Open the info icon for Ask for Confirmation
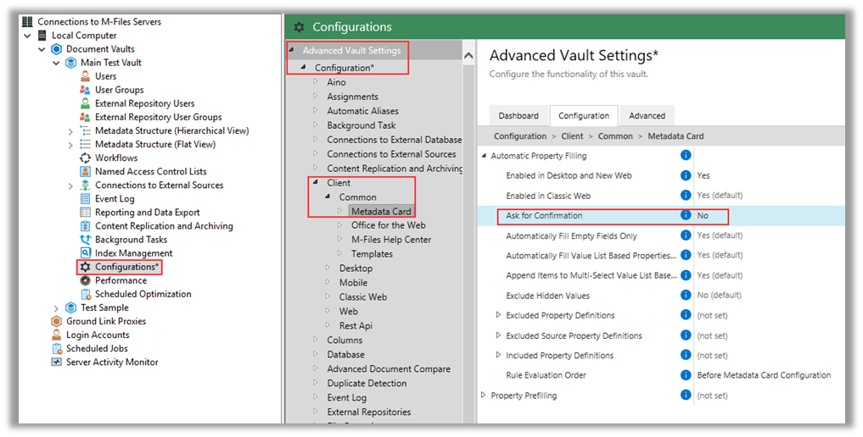The height and width of the screenshot is (437, 863). (686, 215)
